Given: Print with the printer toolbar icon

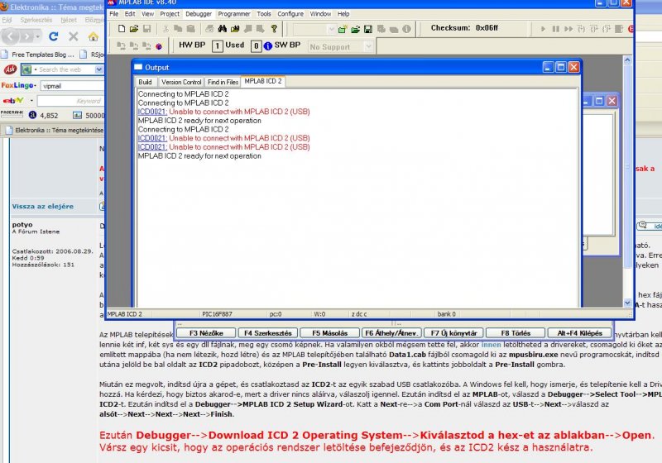Looking at the screenshot, I should point(209,29).
